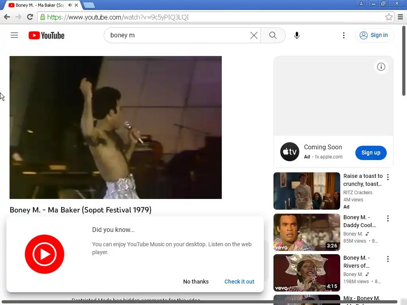Bookmark this page with the star
Image resolution: width=407 pixels, height=305 pixels.
[389, 17]
